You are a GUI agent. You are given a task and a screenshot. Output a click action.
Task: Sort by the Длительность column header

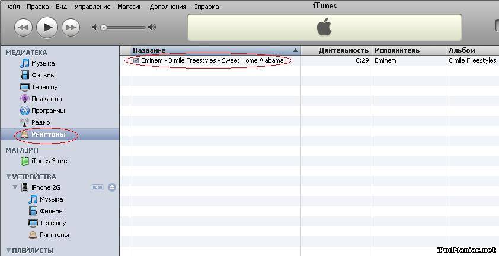(337, 50)
